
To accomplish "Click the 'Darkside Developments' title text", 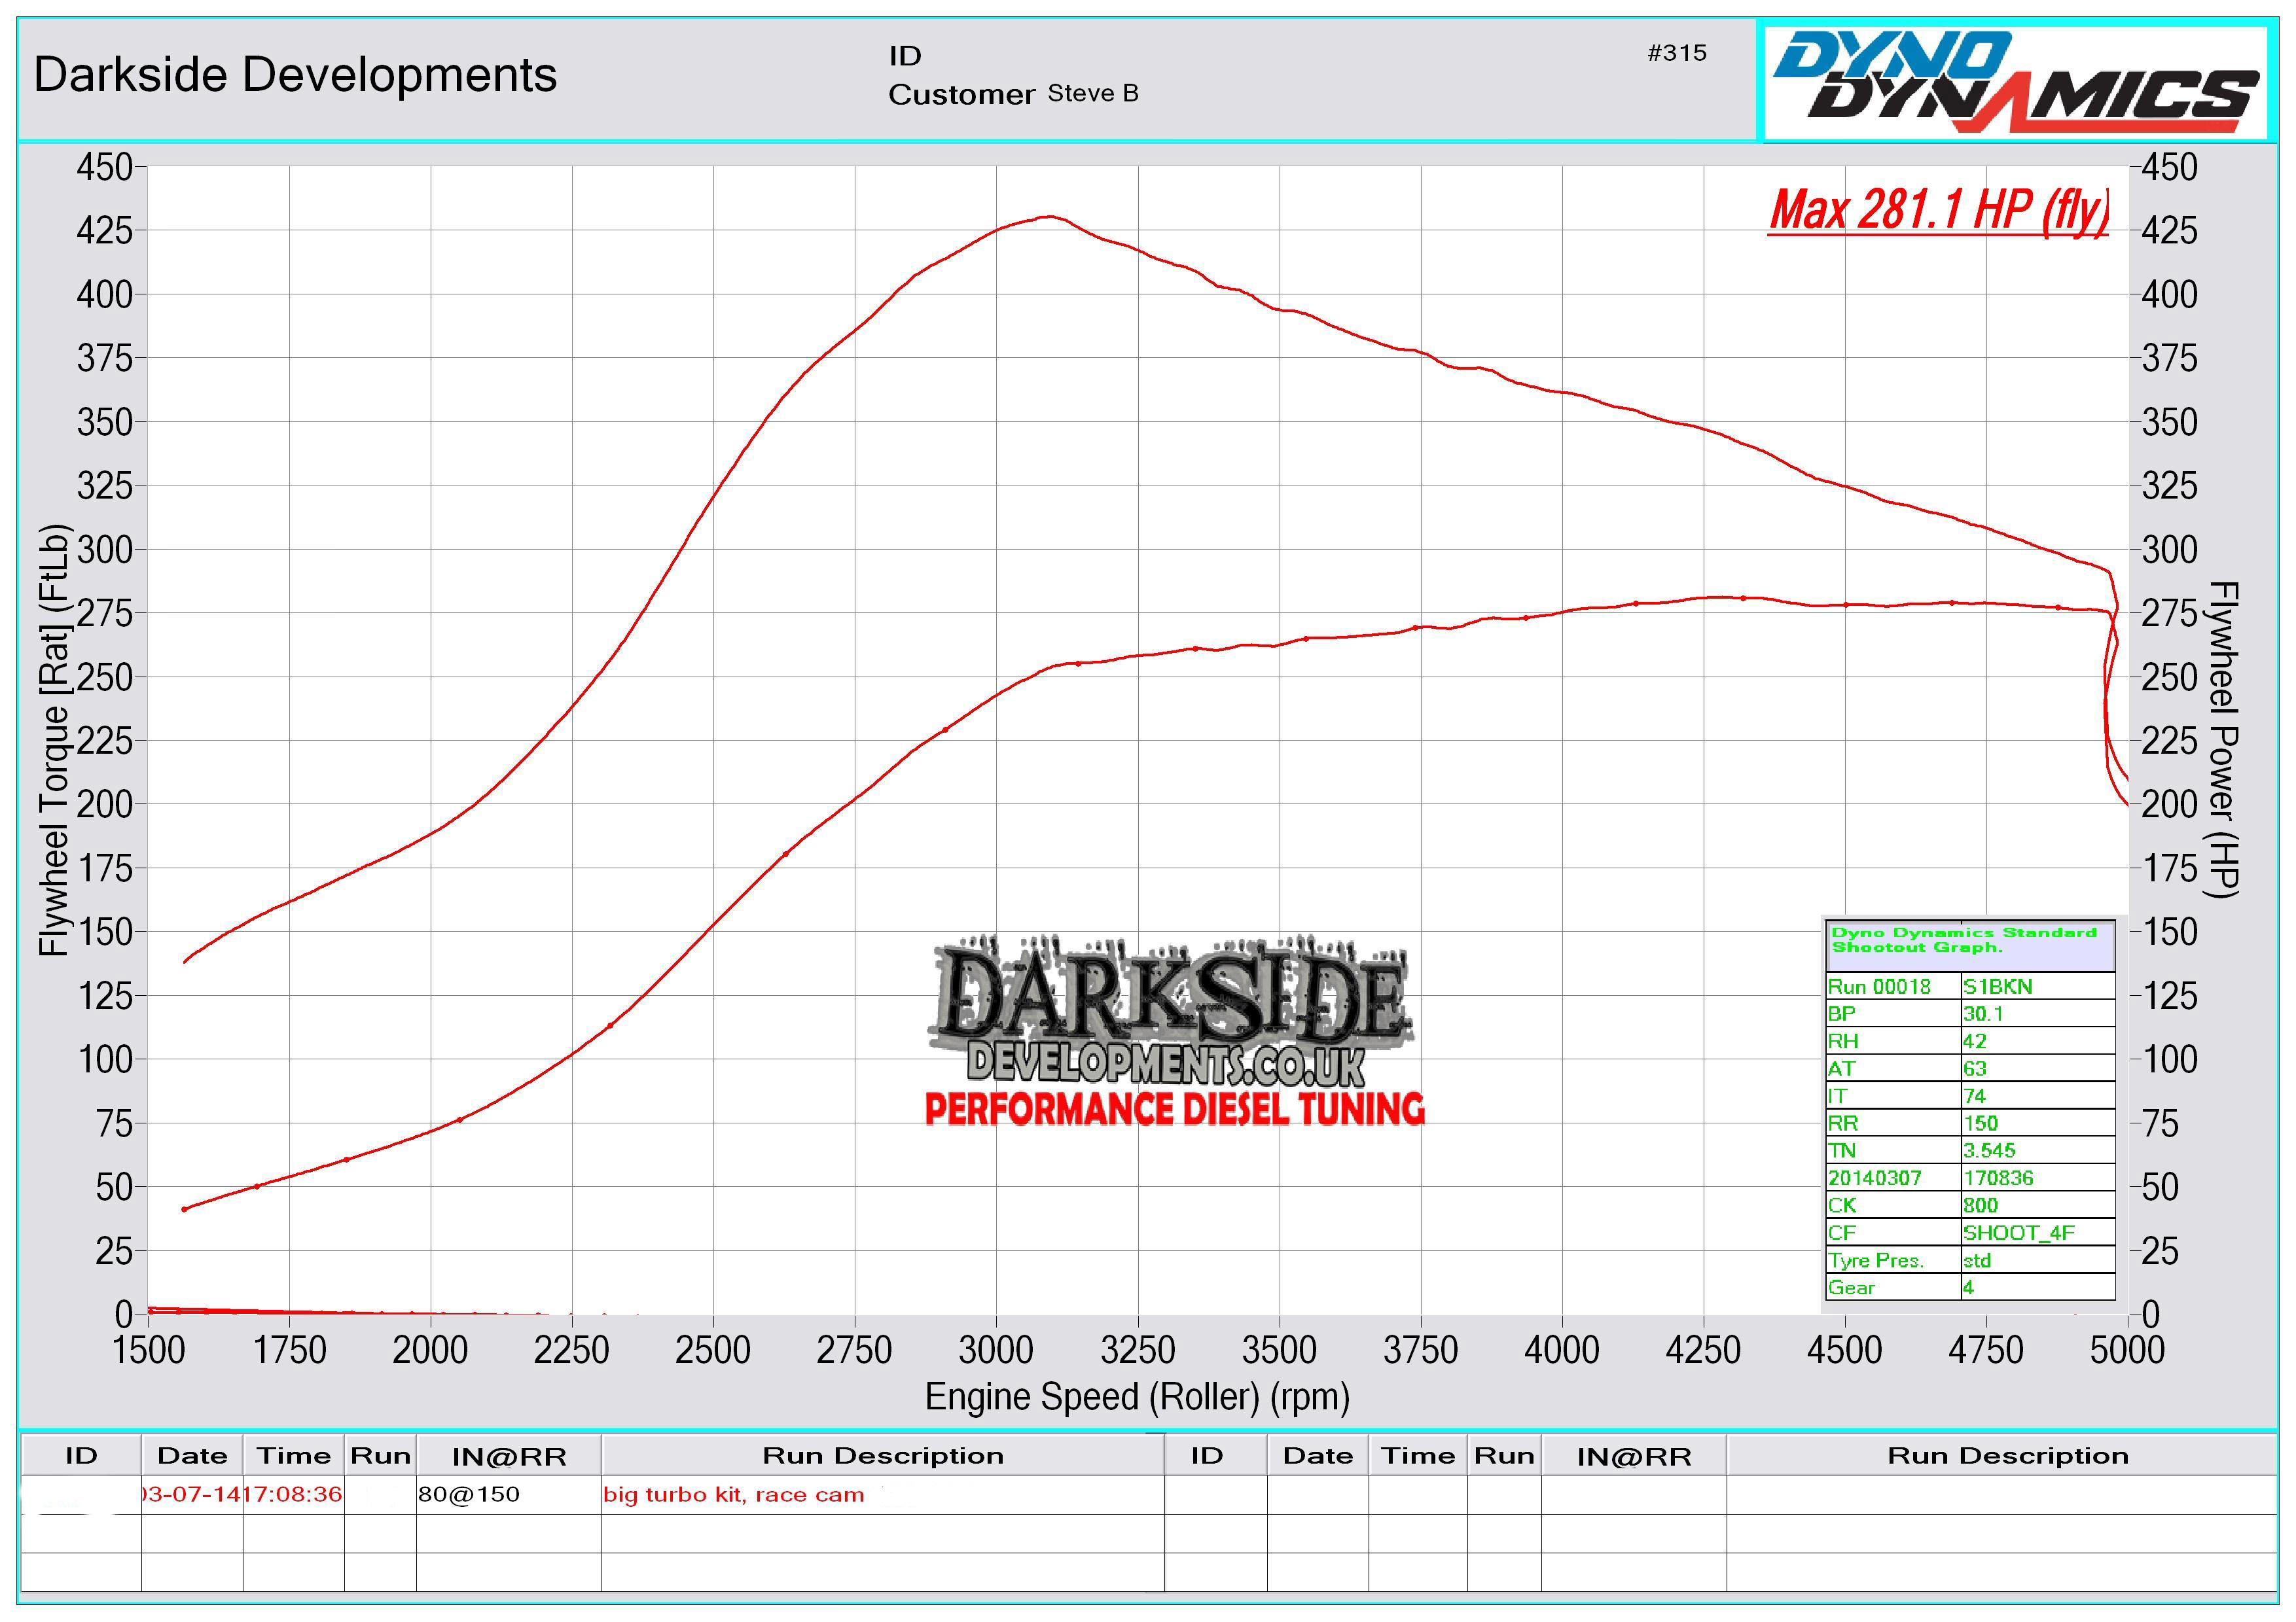I will pos(295,75).
